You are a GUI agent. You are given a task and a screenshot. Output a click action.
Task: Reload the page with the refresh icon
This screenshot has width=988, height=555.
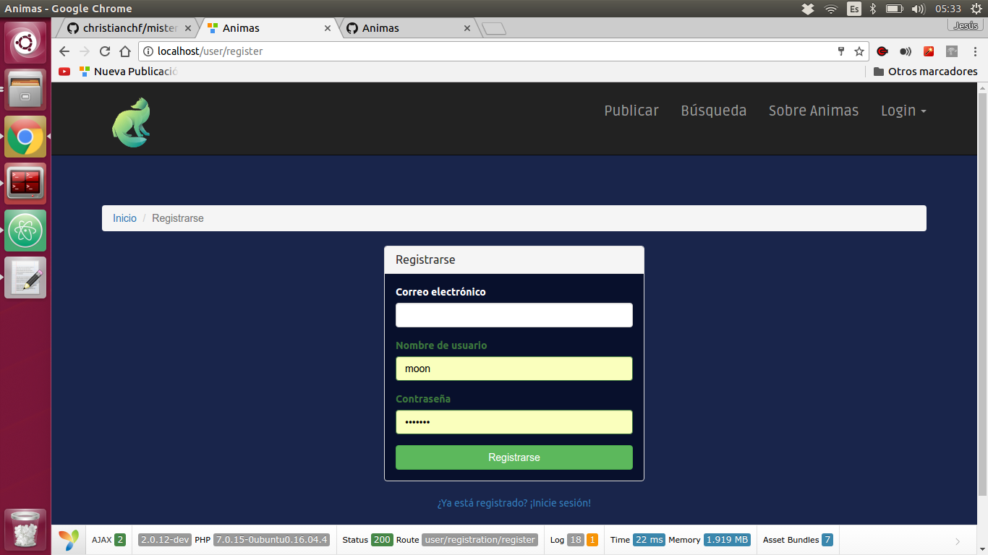tap(105, 51)
